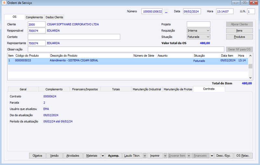Click the Número input field
The image size is (260, 165).
click(152, 11)
